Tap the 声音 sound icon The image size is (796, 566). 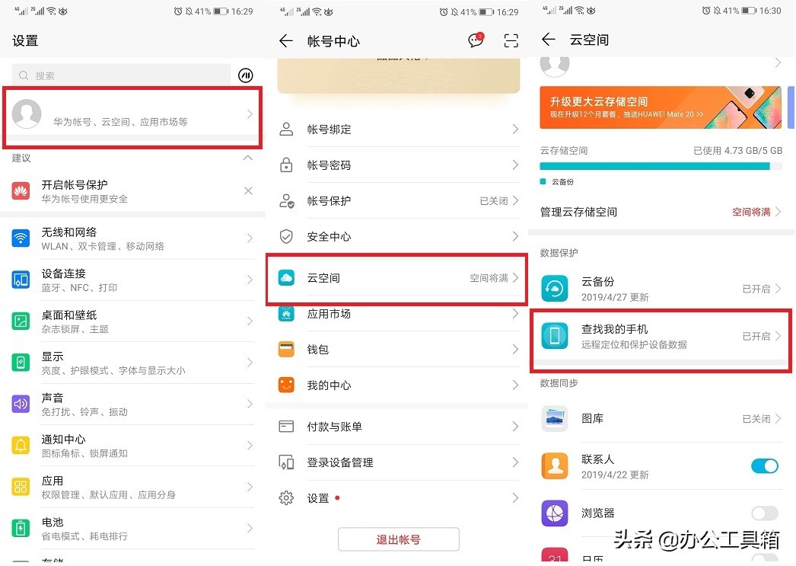[20, 404]
